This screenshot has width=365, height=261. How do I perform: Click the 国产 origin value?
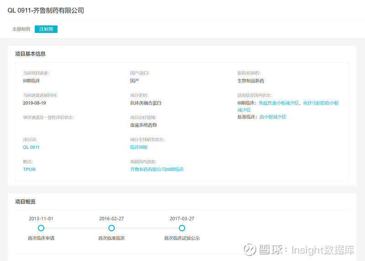tap(135, 81)
